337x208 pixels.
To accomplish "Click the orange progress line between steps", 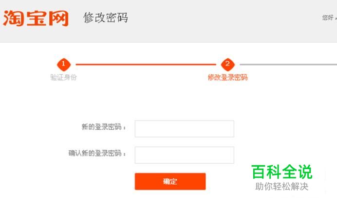I will [145, 64].
